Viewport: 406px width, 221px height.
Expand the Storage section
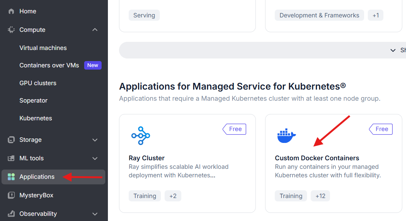95,140
